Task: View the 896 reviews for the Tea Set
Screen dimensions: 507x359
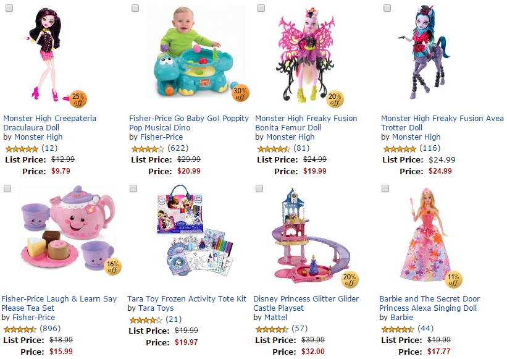Action: click(52, 329)
